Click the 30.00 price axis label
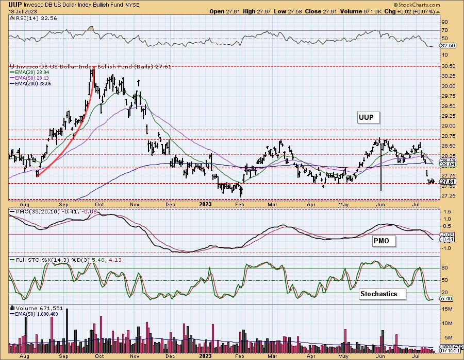 [x=449, y=86]
